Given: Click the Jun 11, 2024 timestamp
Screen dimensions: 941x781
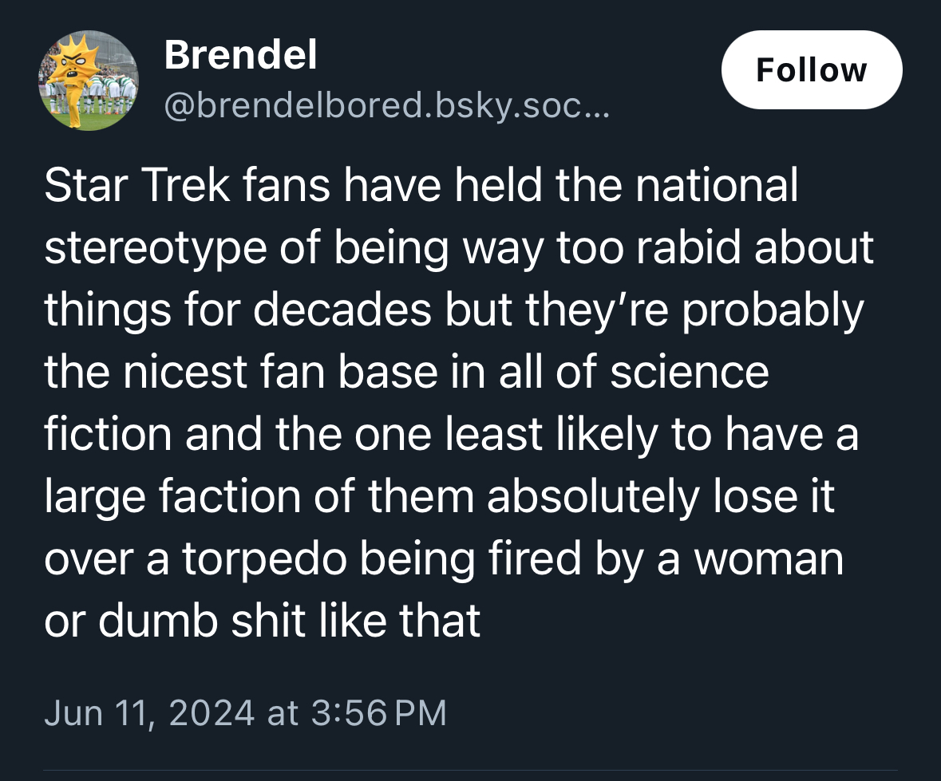Looking at the screenshot, I should pyautogui.click(x=149, y=712).
